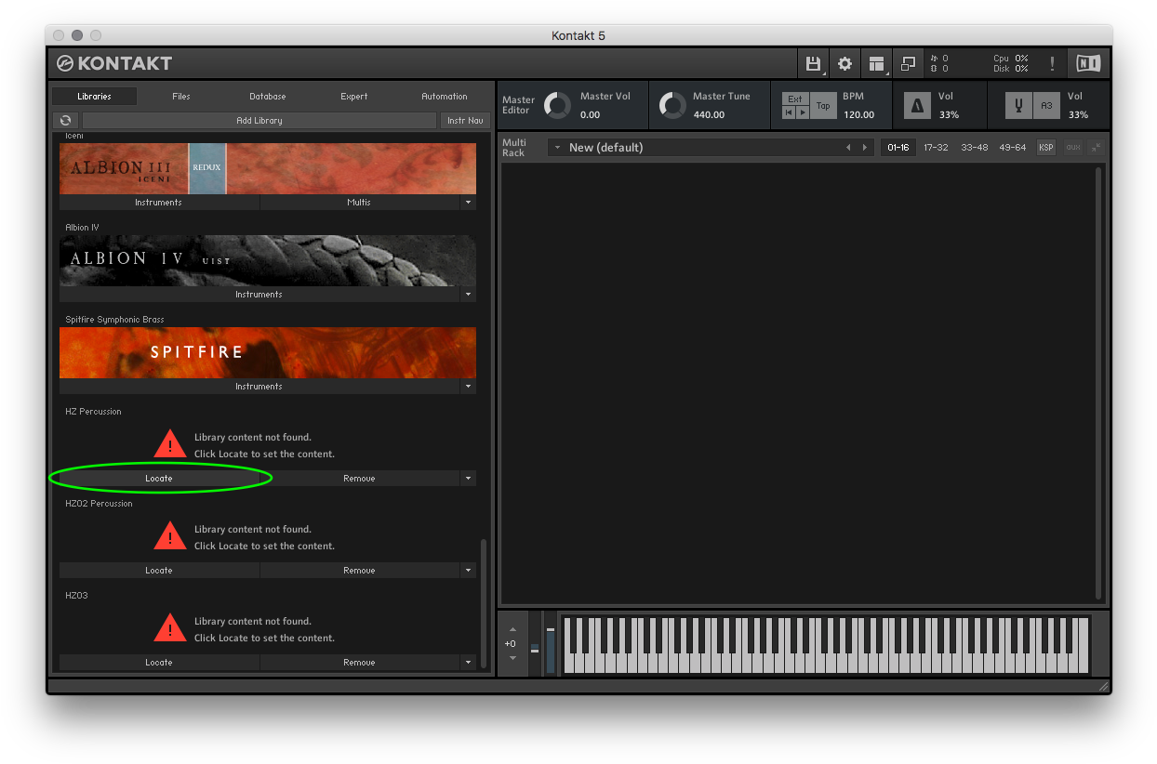1157x764 pixels.
Task: Expand Albion IV options arrow
Action: (x=468, y=295)
